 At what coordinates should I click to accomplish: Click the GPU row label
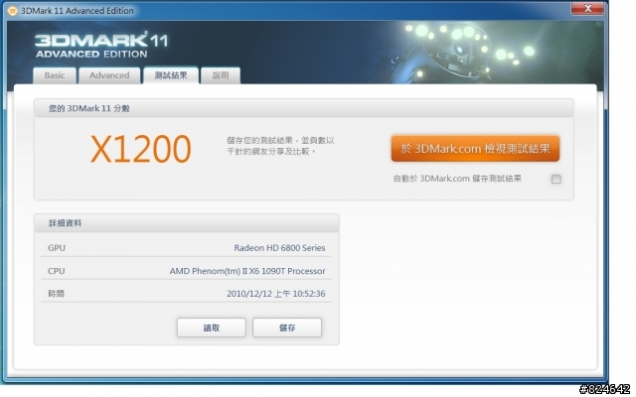(x=57, y=248)
